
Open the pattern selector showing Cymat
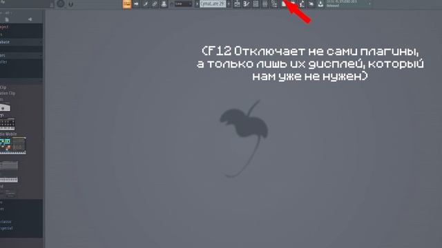[x=213, y=4]
